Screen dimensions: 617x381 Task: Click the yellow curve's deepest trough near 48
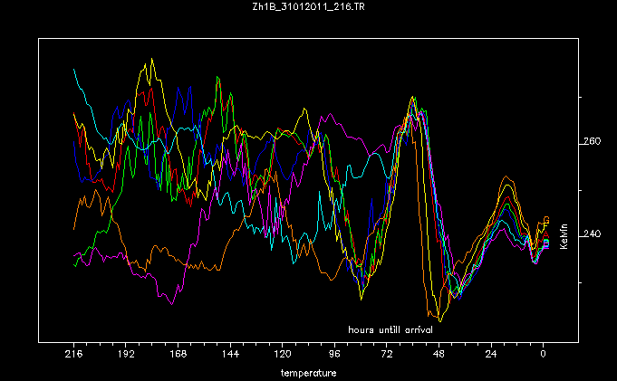(x=439, y=320)
